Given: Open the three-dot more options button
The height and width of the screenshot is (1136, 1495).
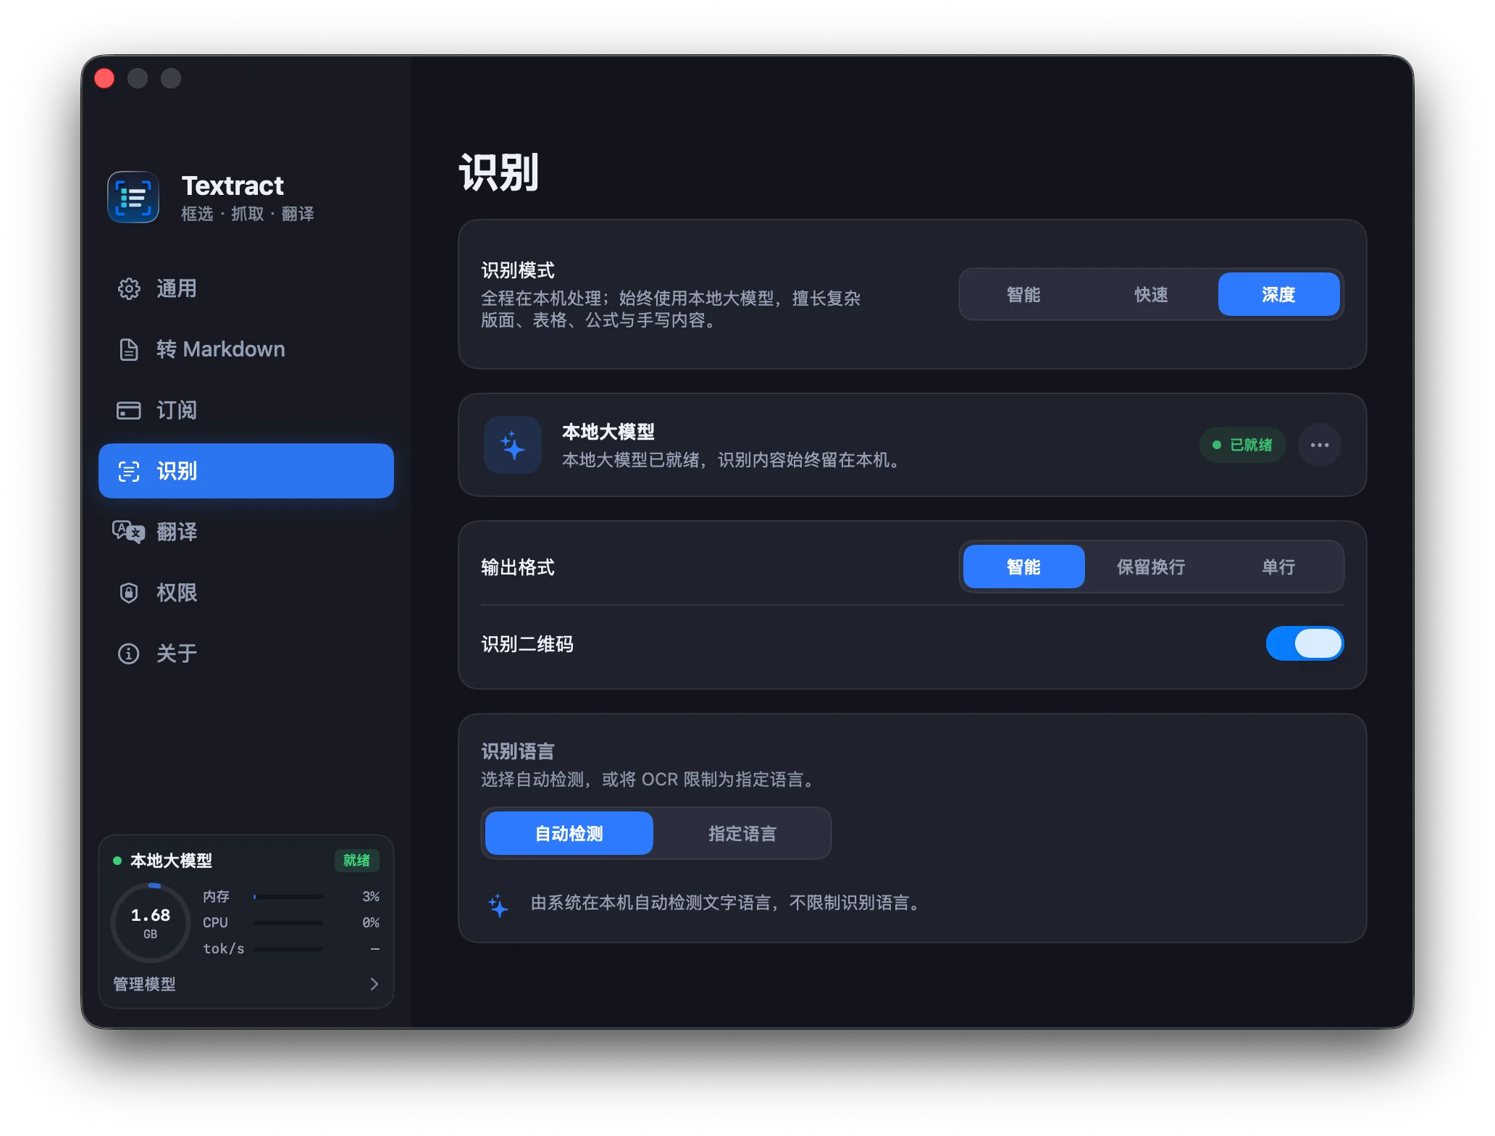Looking at the screenshot, I should (x=1320, y=445).
